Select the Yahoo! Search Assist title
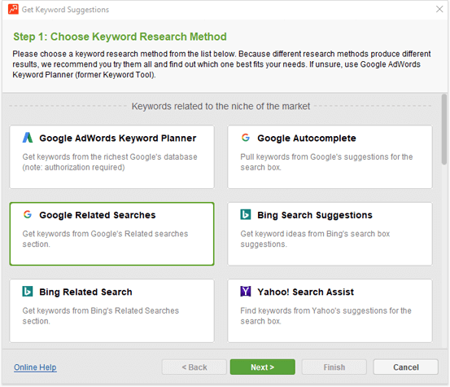The height and width of the screenshot is (387, 450). click(306, 292)
